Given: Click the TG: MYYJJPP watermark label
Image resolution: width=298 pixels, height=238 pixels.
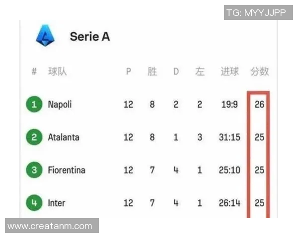Looking at the screenshot, I should tap(256, 13).
